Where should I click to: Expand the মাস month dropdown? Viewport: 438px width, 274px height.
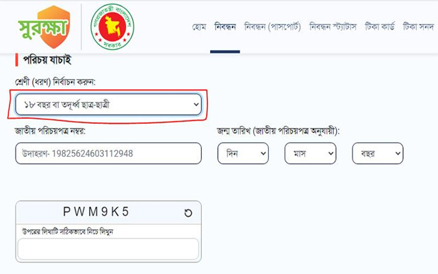(x=310, y=153)
